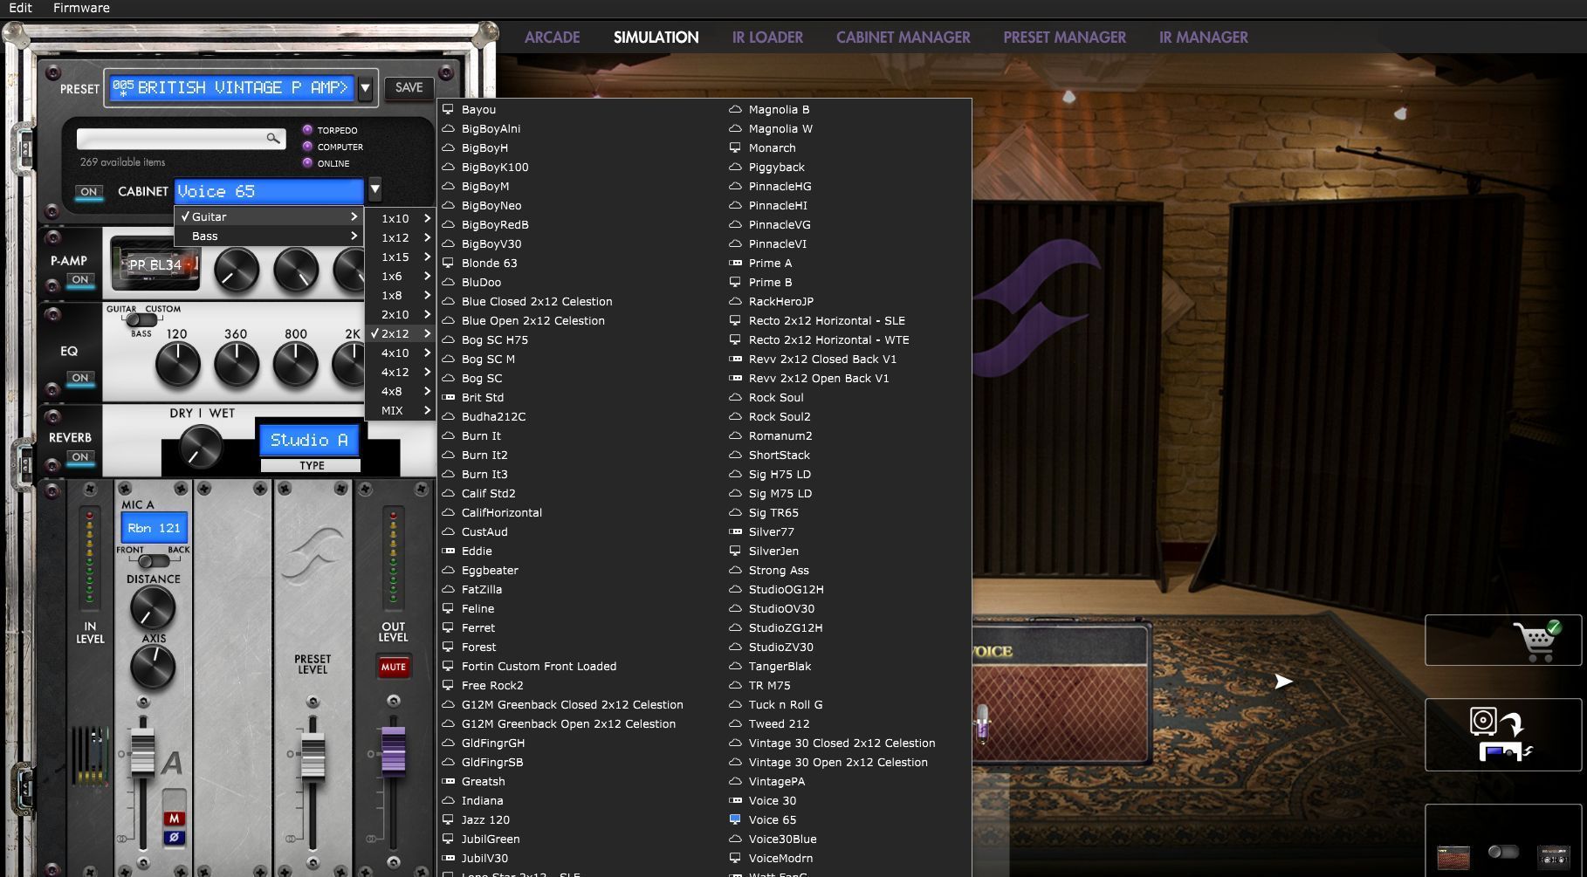This screenshot has height=877, width=1587.
Task: Click the microphone in the room view
Action: coord(983,722)
